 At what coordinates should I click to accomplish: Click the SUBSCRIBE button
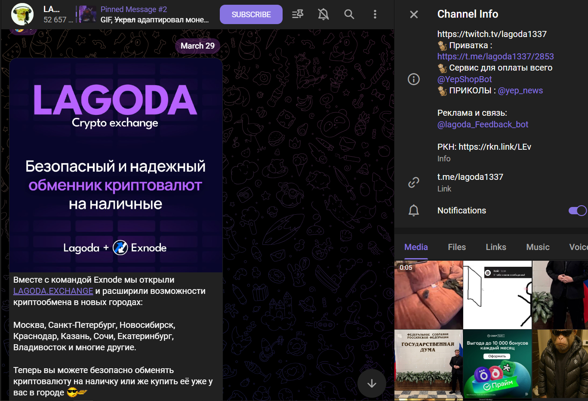(251, 14)
